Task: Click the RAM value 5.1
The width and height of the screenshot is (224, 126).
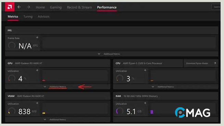Action: [131, 111]
